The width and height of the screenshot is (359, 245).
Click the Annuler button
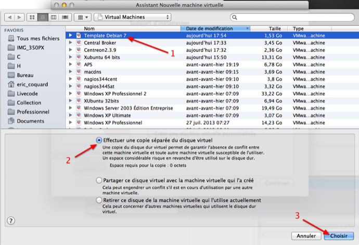pos(306,236)
